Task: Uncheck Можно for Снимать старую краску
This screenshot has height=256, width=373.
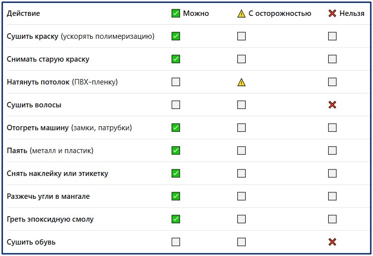Action: tap(176, 59)
